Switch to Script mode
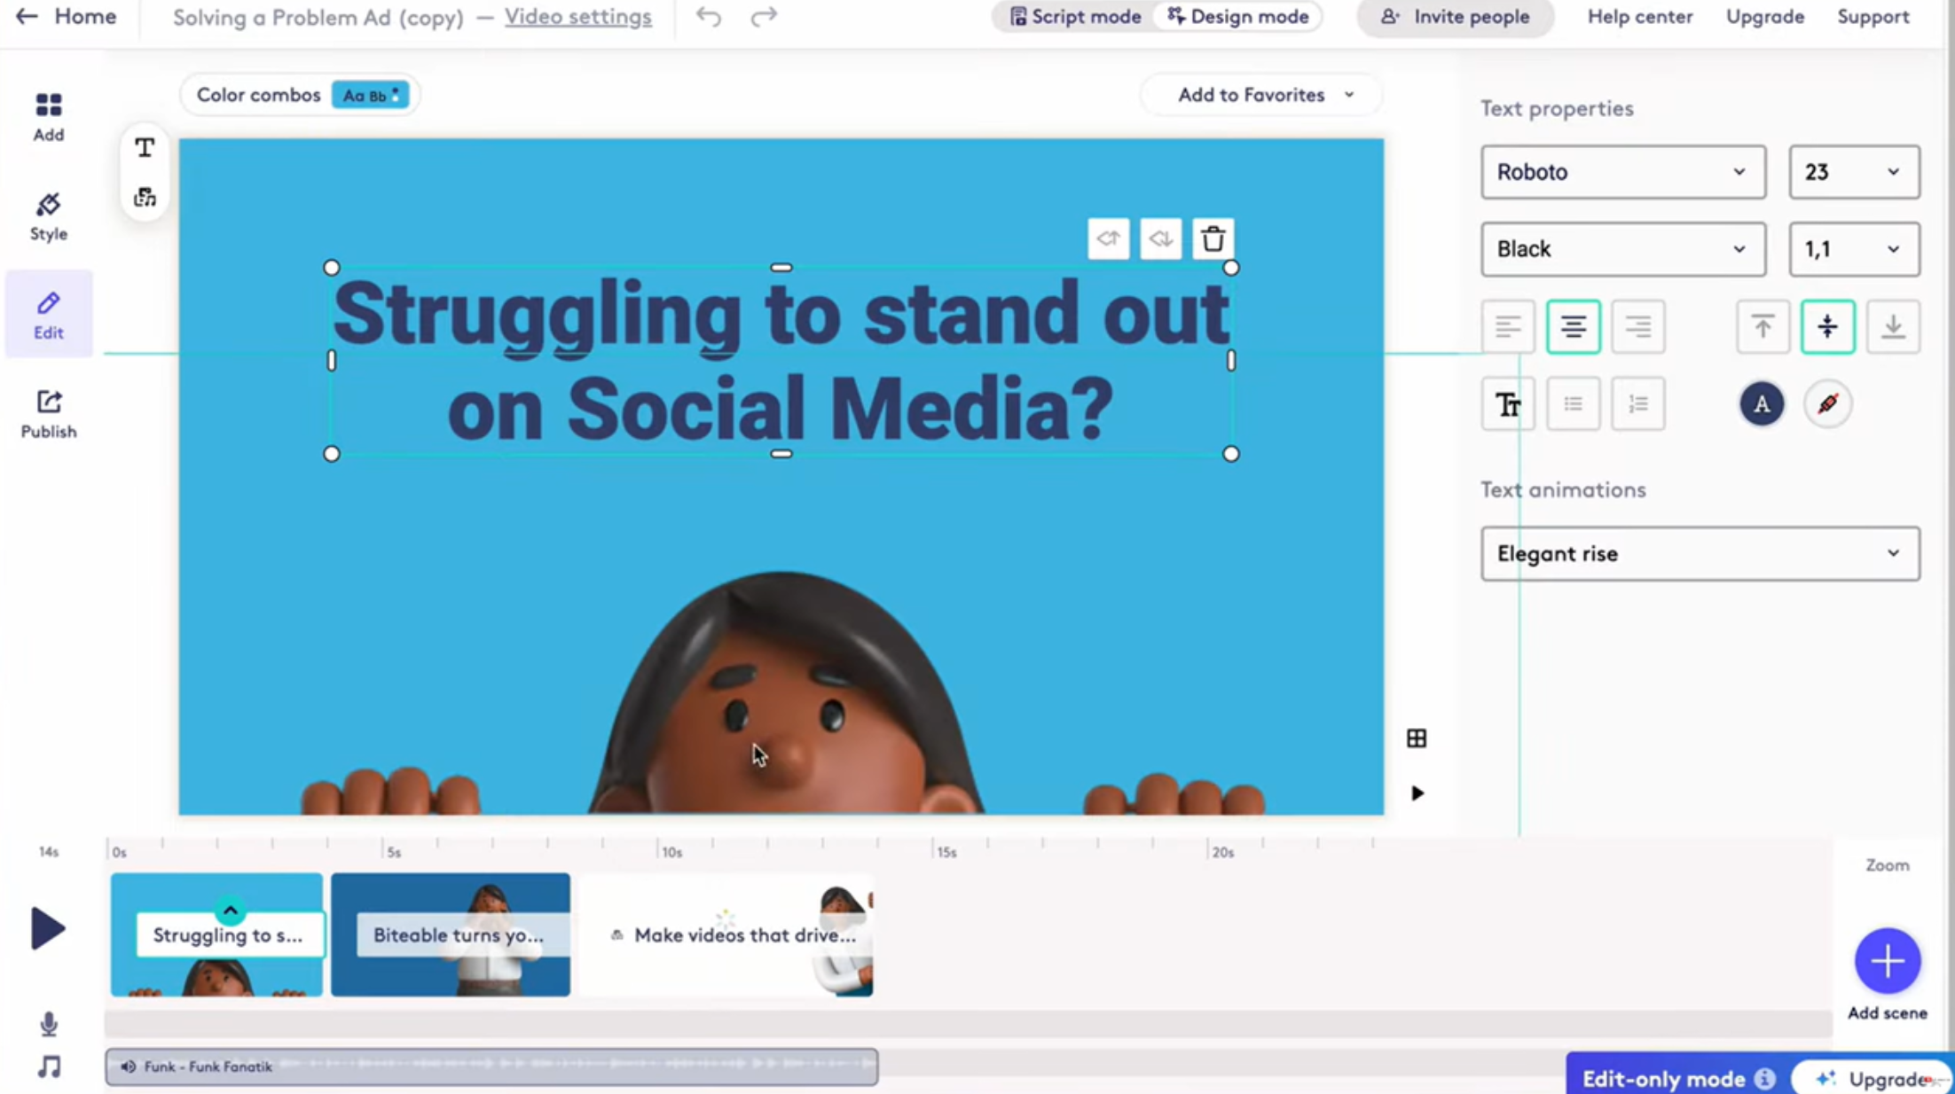The image size is (1955, 1094). 1075,17
